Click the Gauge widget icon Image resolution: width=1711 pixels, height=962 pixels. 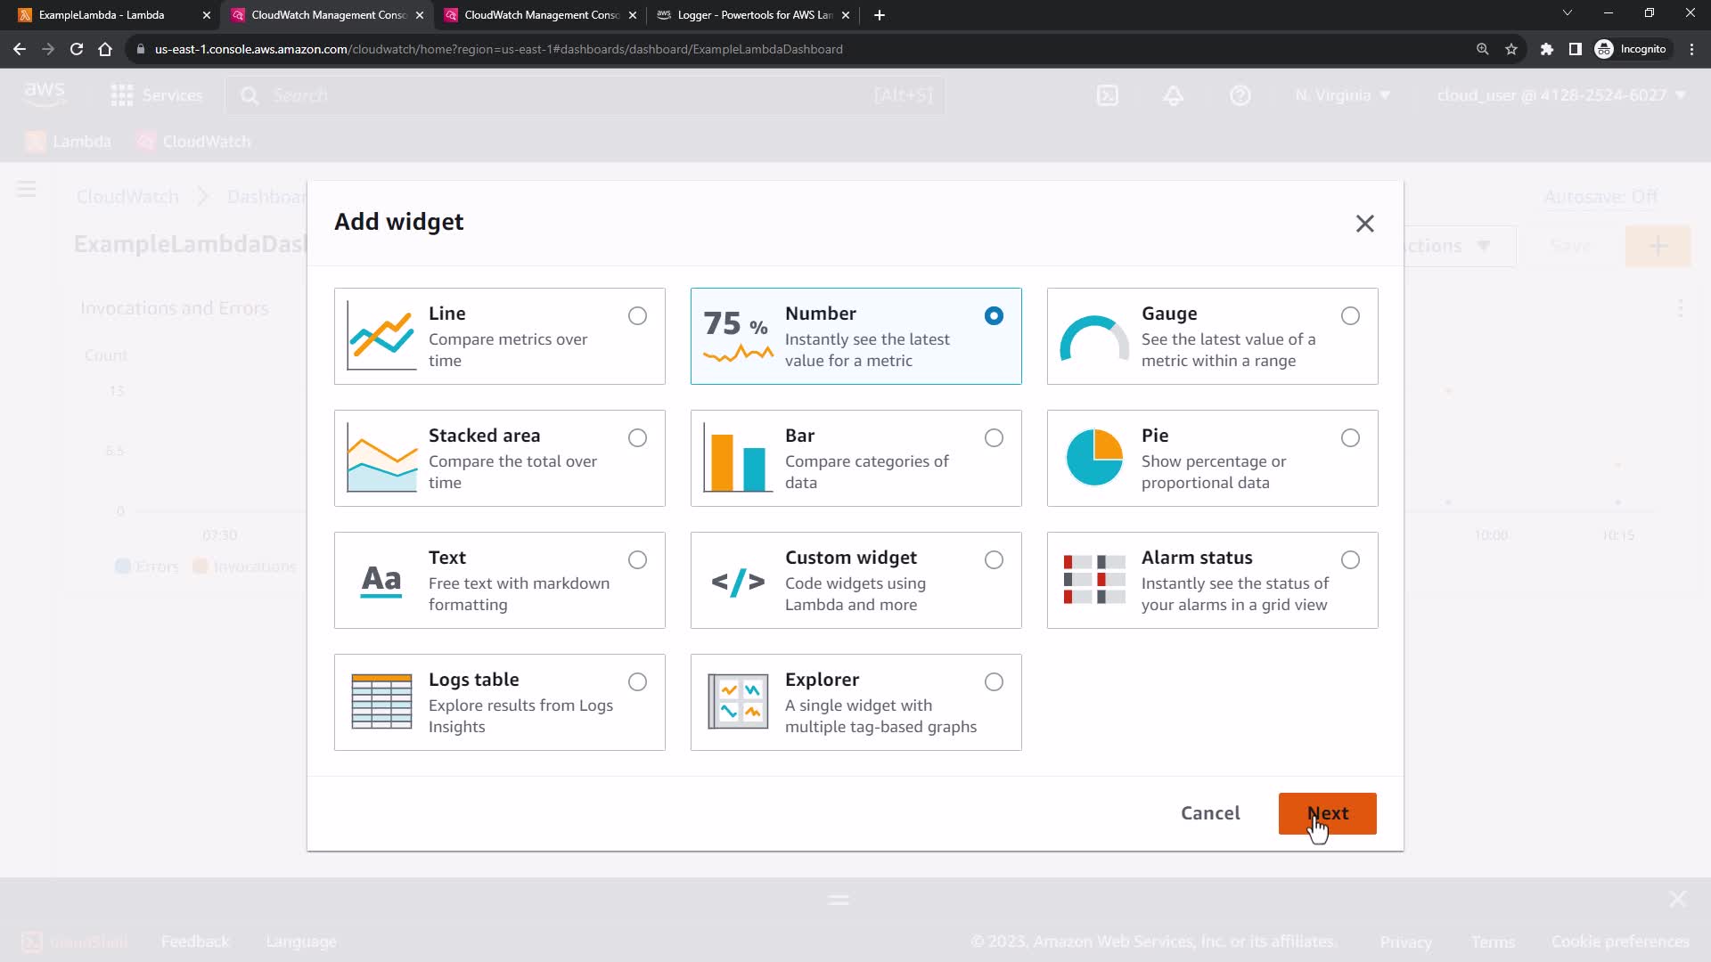pos(1094,338)
